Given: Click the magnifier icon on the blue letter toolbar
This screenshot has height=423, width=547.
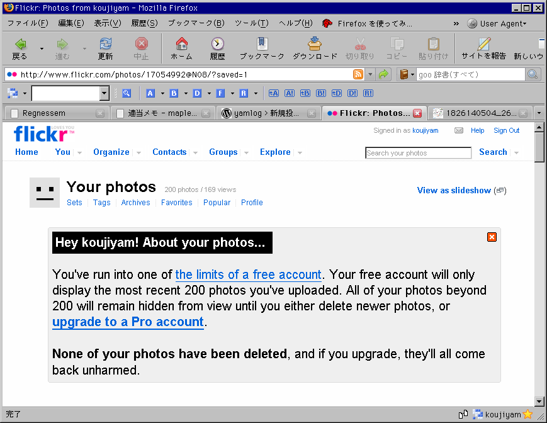Looking at the screenshot, I should pos(127,93).
